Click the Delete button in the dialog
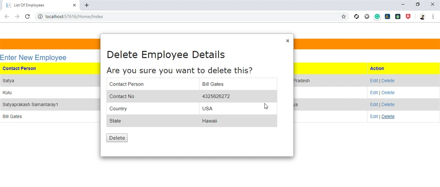 (x=117, y=138)
